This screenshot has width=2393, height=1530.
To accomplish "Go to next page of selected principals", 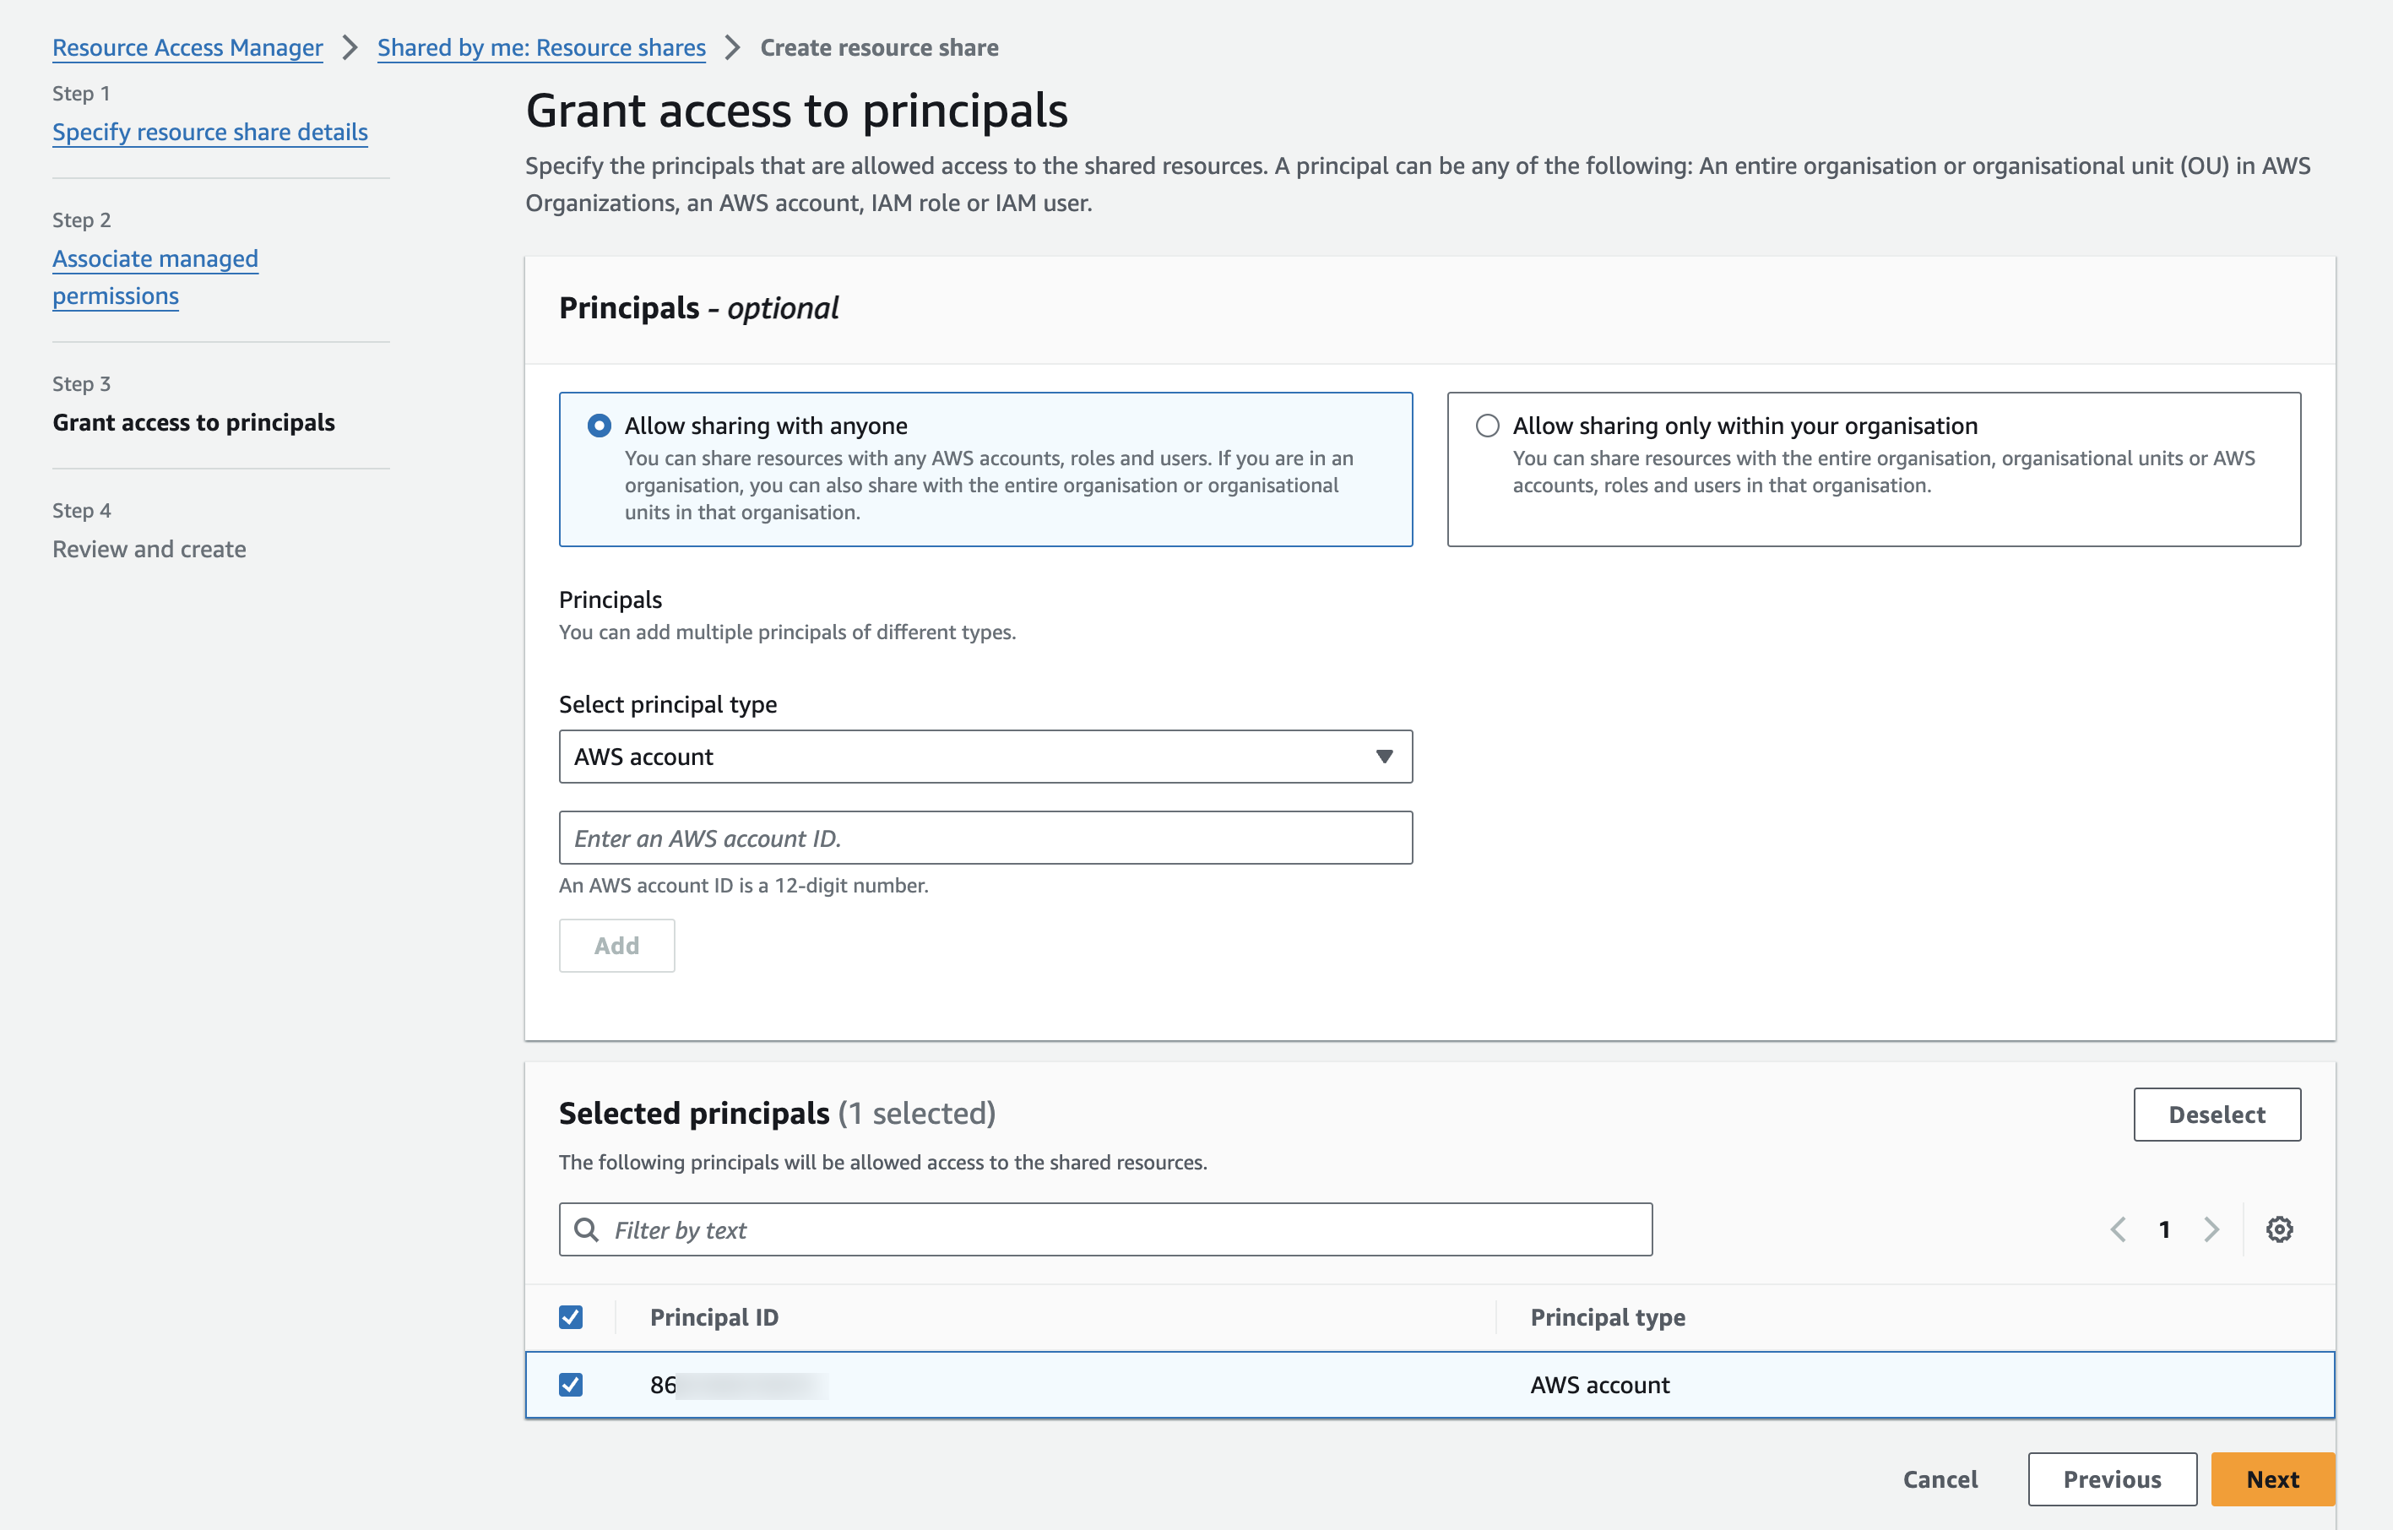I will [2211, 1229].
